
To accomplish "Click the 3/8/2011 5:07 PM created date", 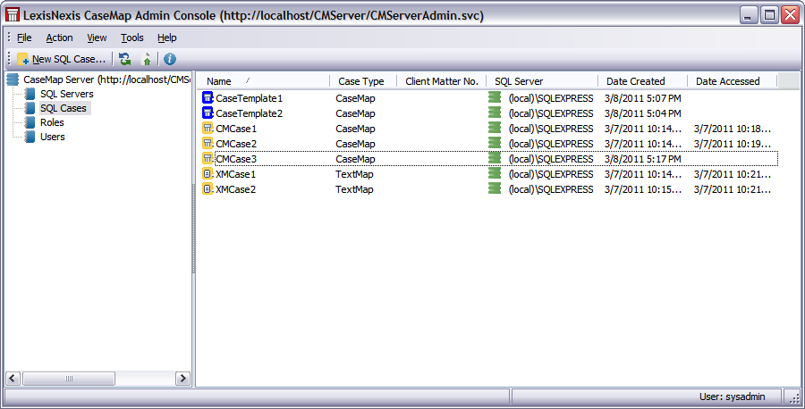I will 643,98.
